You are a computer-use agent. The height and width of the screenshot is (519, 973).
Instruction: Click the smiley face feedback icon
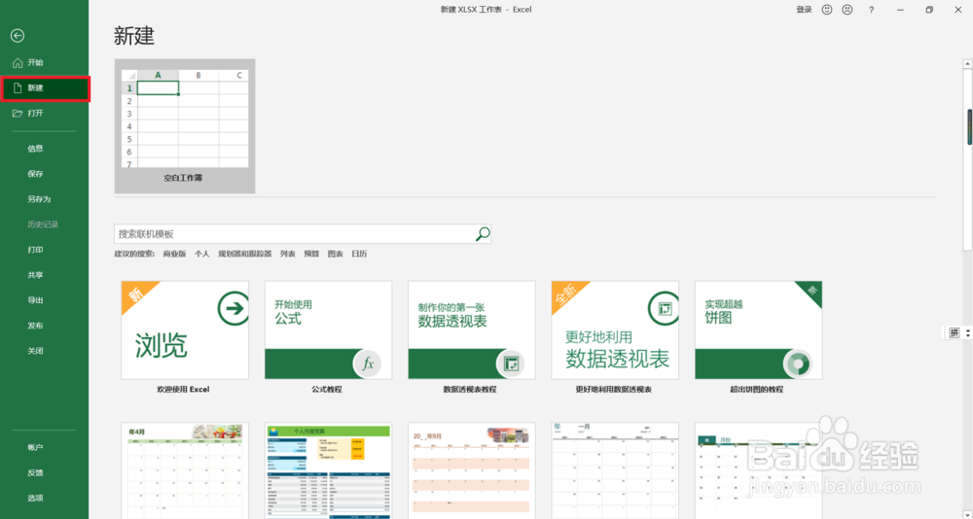826,10
